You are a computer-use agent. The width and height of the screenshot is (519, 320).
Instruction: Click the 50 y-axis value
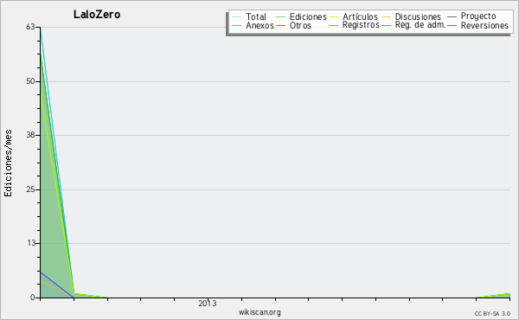coord(30,81)
